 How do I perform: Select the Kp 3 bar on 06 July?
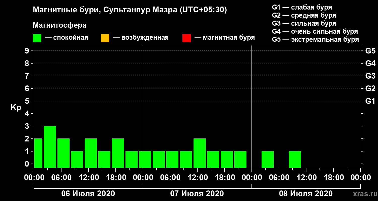point(50,147)
